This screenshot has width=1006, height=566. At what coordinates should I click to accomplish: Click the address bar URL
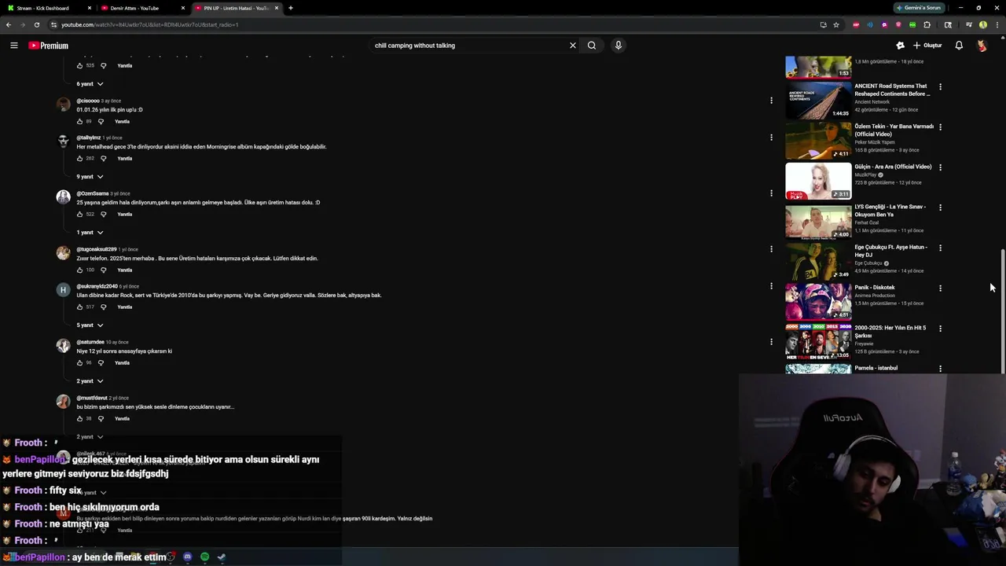[149, 24]
